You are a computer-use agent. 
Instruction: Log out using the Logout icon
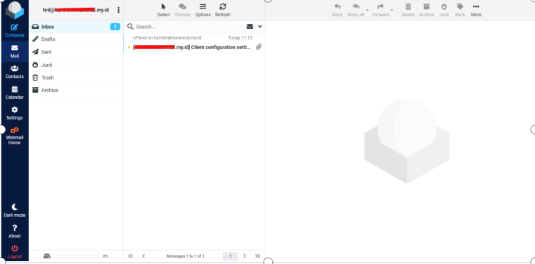[14, 252]
